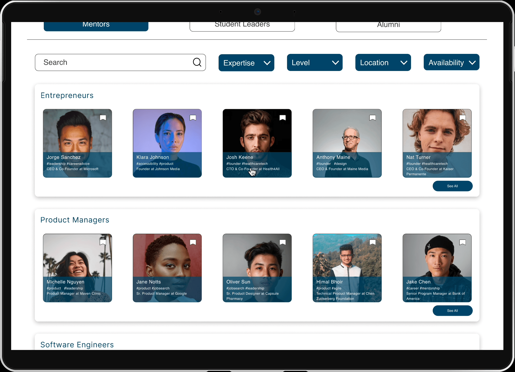Viewport: 515px width, 372px height.
Task: Bookmark Oliver Sun's mentor card
Action: click(x=283, y=242)
